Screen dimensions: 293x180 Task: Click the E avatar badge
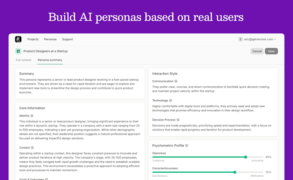tap(241, 39)
